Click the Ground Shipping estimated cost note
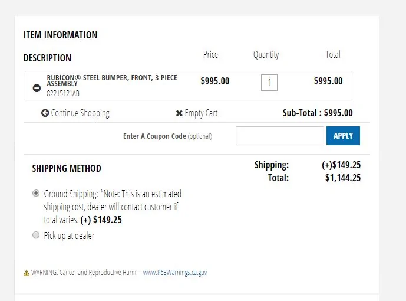Image resolution: width=406 pixels, height=301 pixels. click(113, 207)
